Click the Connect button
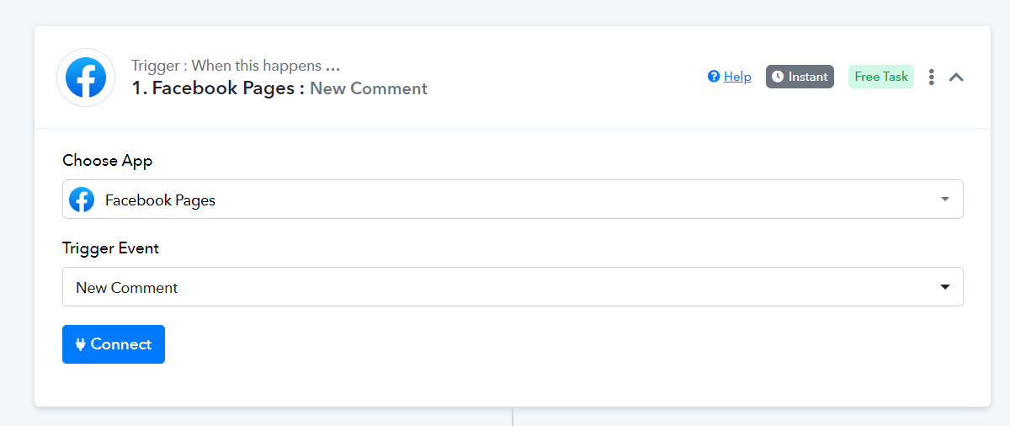1010x426 pixels. [114, 344]
